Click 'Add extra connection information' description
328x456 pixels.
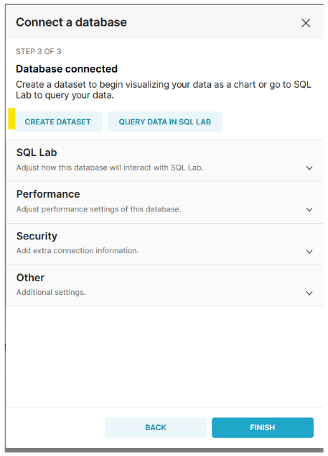click(x=78, y=250)
